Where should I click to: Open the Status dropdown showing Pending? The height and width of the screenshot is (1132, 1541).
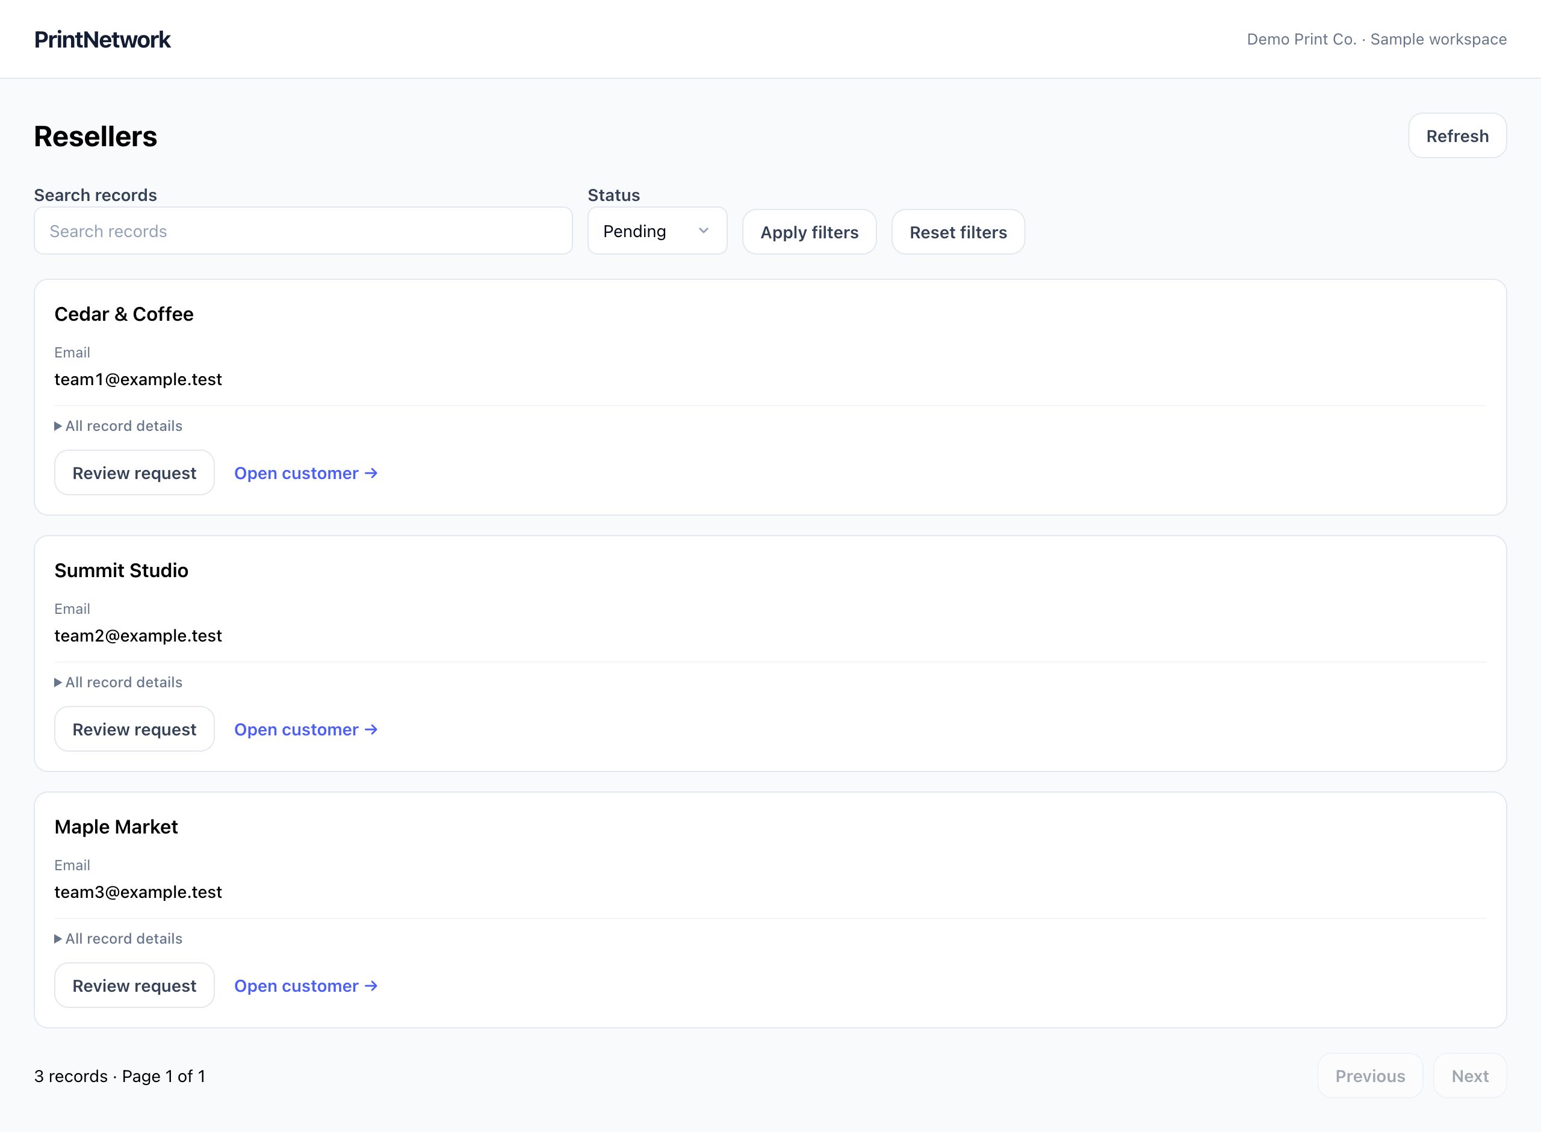pyautogui.click(x=657, y=231)
